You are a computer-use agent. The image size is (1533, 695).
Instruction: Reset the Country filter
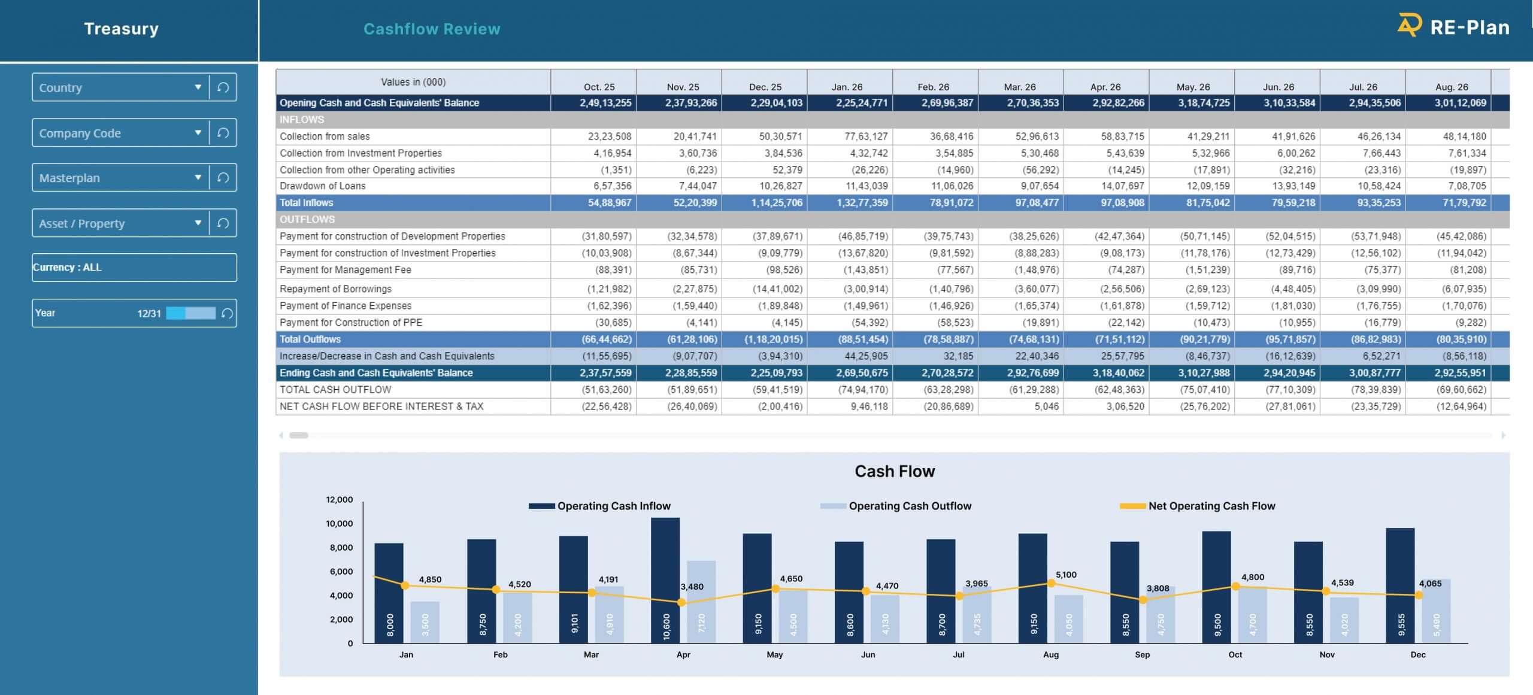pyautogui.click(x=223, y=87)
